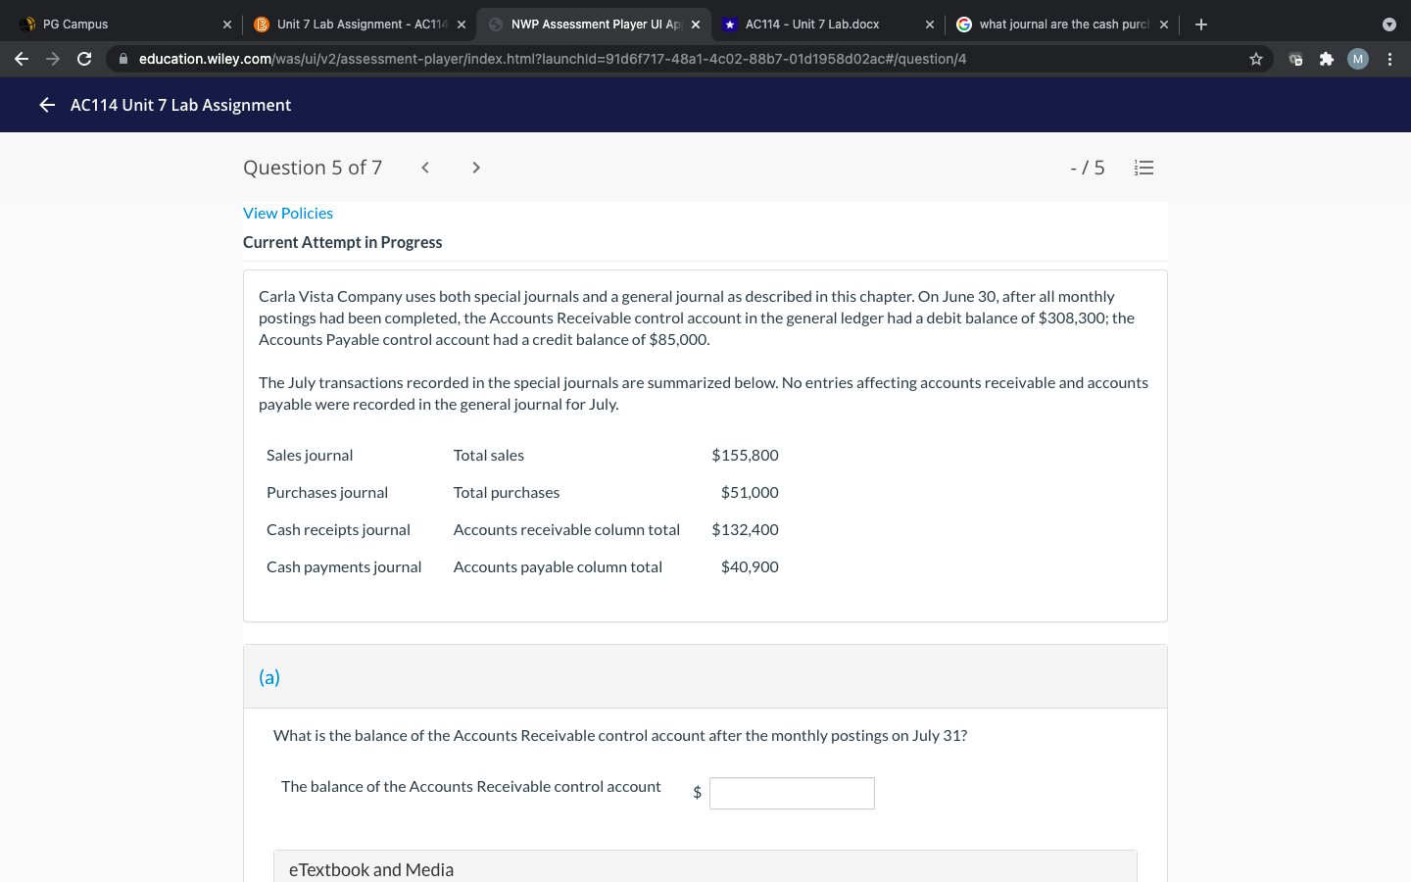Open the View Policies link
The image size is (1411, 882).
(x=287, y=213)
